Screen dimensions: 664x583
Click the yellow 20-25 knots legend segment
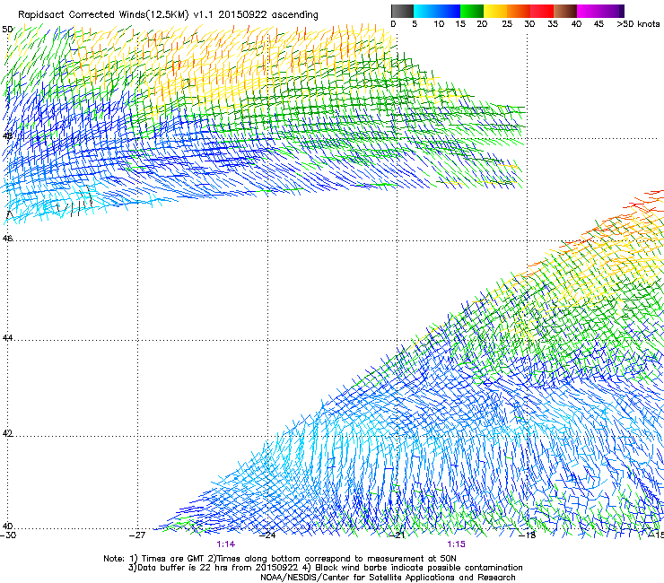tap(495, 11)
